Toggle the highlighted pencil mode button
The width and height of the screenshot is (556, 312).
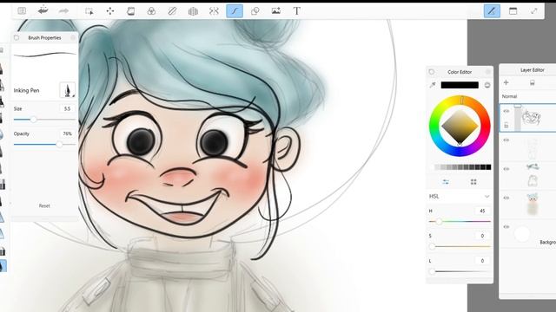[492, 11]
